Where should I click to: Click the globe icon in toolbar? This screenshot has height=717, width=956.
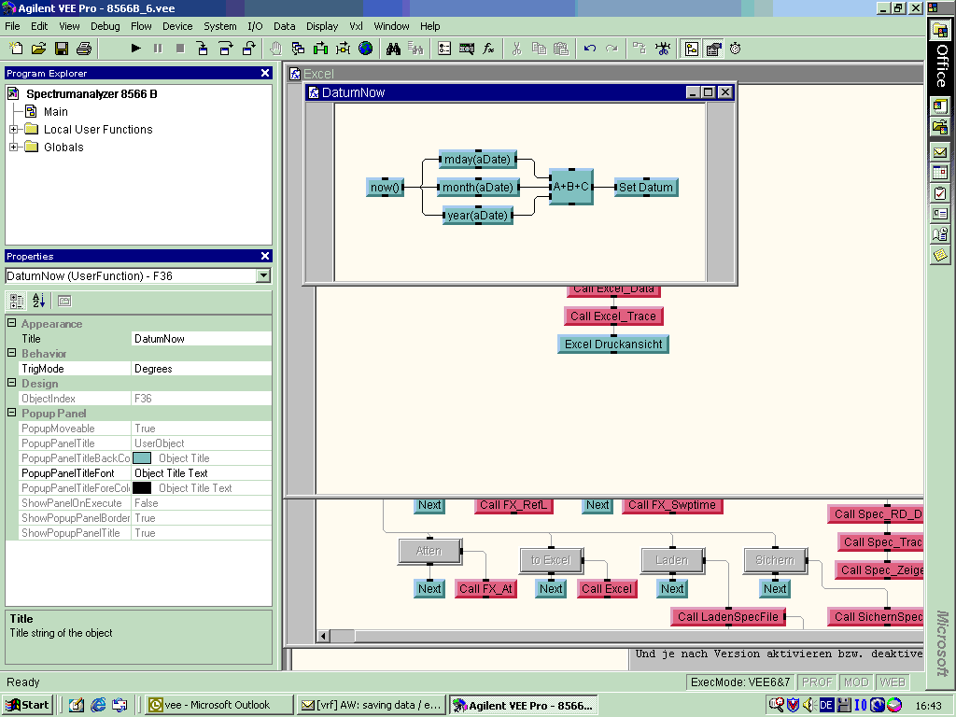pyautogui.click(x=365, y=48)
